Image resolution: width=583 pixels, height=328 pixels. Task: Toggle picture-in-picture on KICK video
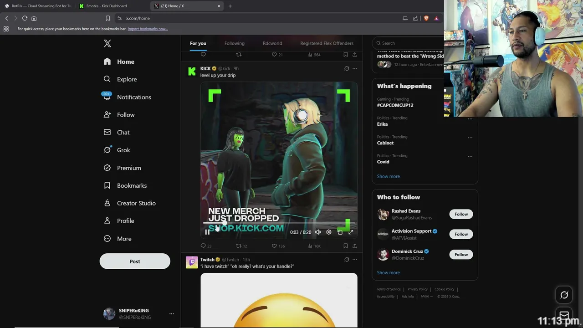point(340,232)
